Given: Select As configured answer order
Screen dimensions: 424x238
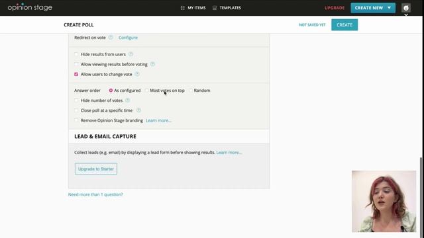Looking at the screenshot, I should 111,91.
